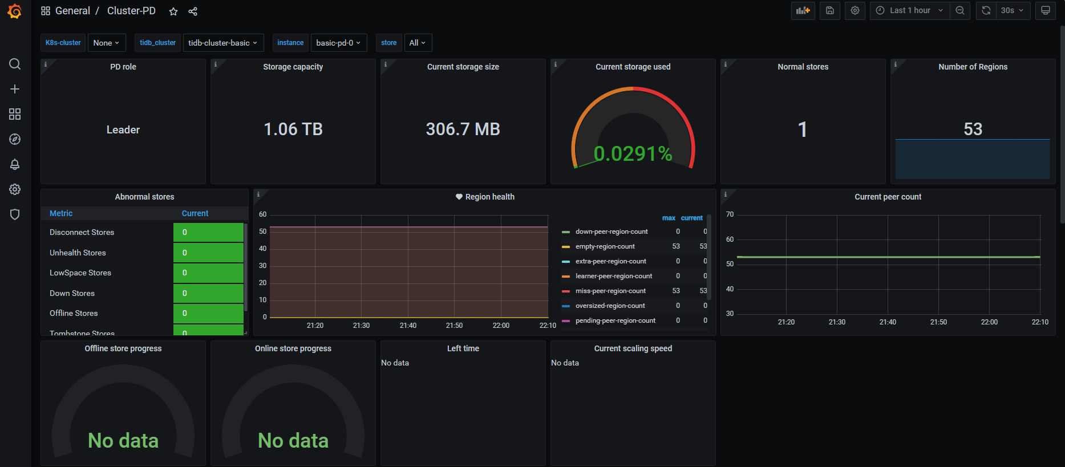Open the Grafana home logo

pyautogui.click(x=15, y=11)
